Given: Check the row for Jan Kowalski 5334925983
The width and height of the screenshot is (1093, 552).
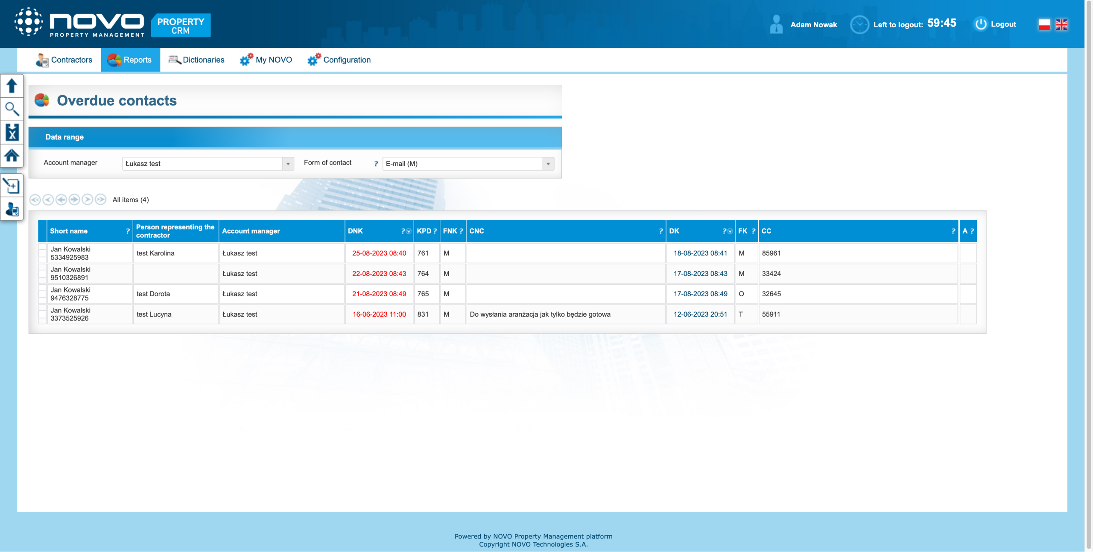Looking at the screenshot, I should coord(42,253).
